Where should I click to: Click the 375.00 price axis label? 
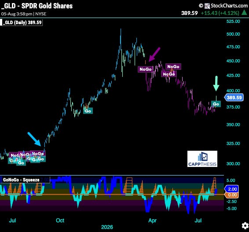[233, 107]
